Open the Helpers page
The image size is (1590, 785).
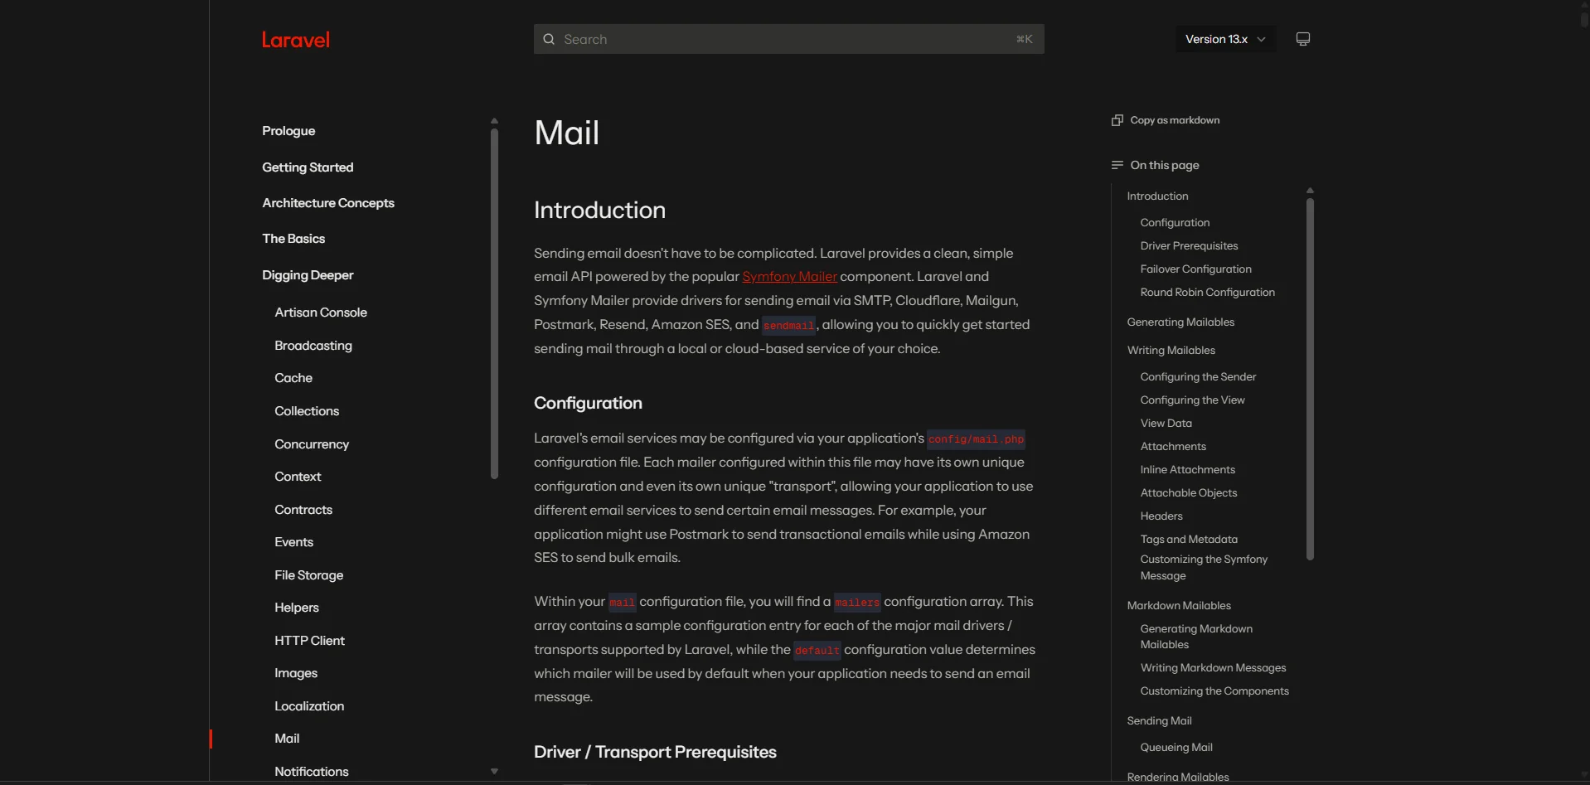pos(297,608)
